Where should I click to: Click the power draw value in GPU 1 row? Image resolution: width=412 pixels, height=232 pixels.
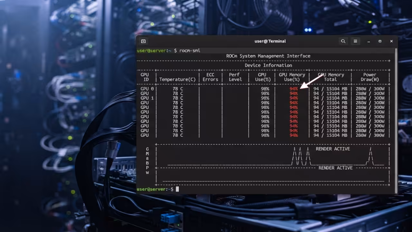point(370,98)
